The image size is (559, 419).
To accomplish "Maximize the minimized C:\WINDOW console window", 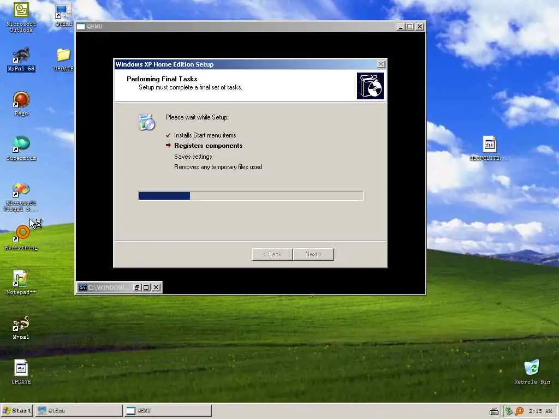I will tap(146, 288).
